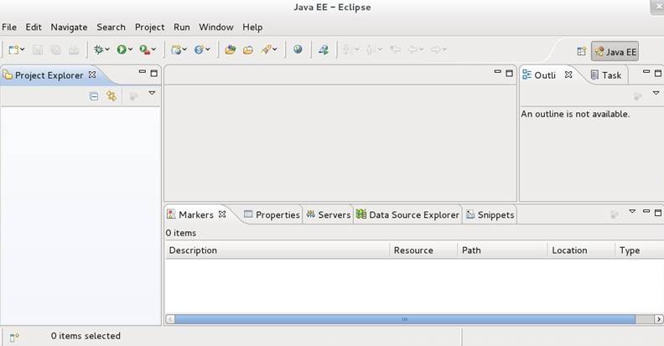Image resolution: width=664 pixels, height=346 pixels.
Task: Sort by the Location column header
Action: tap(582, 250)
